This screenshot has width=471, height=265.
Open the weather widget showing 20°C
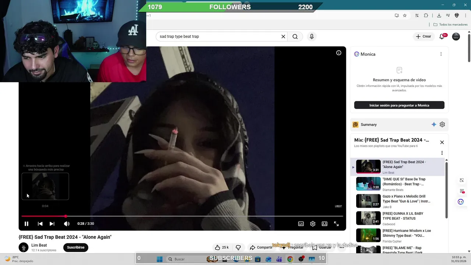18,259
